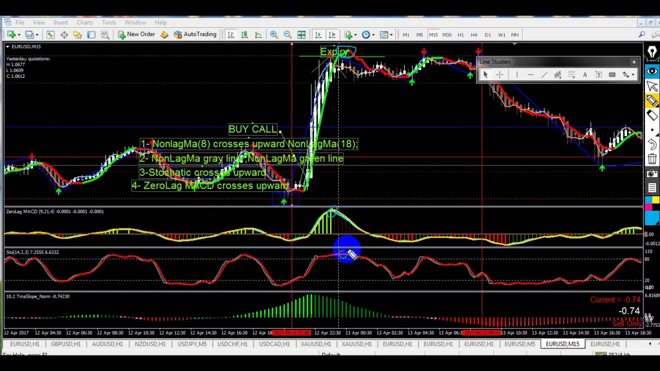Pick the yellow color swatch
This screenshot has width=660, height=371.
(x=655, y=199)
